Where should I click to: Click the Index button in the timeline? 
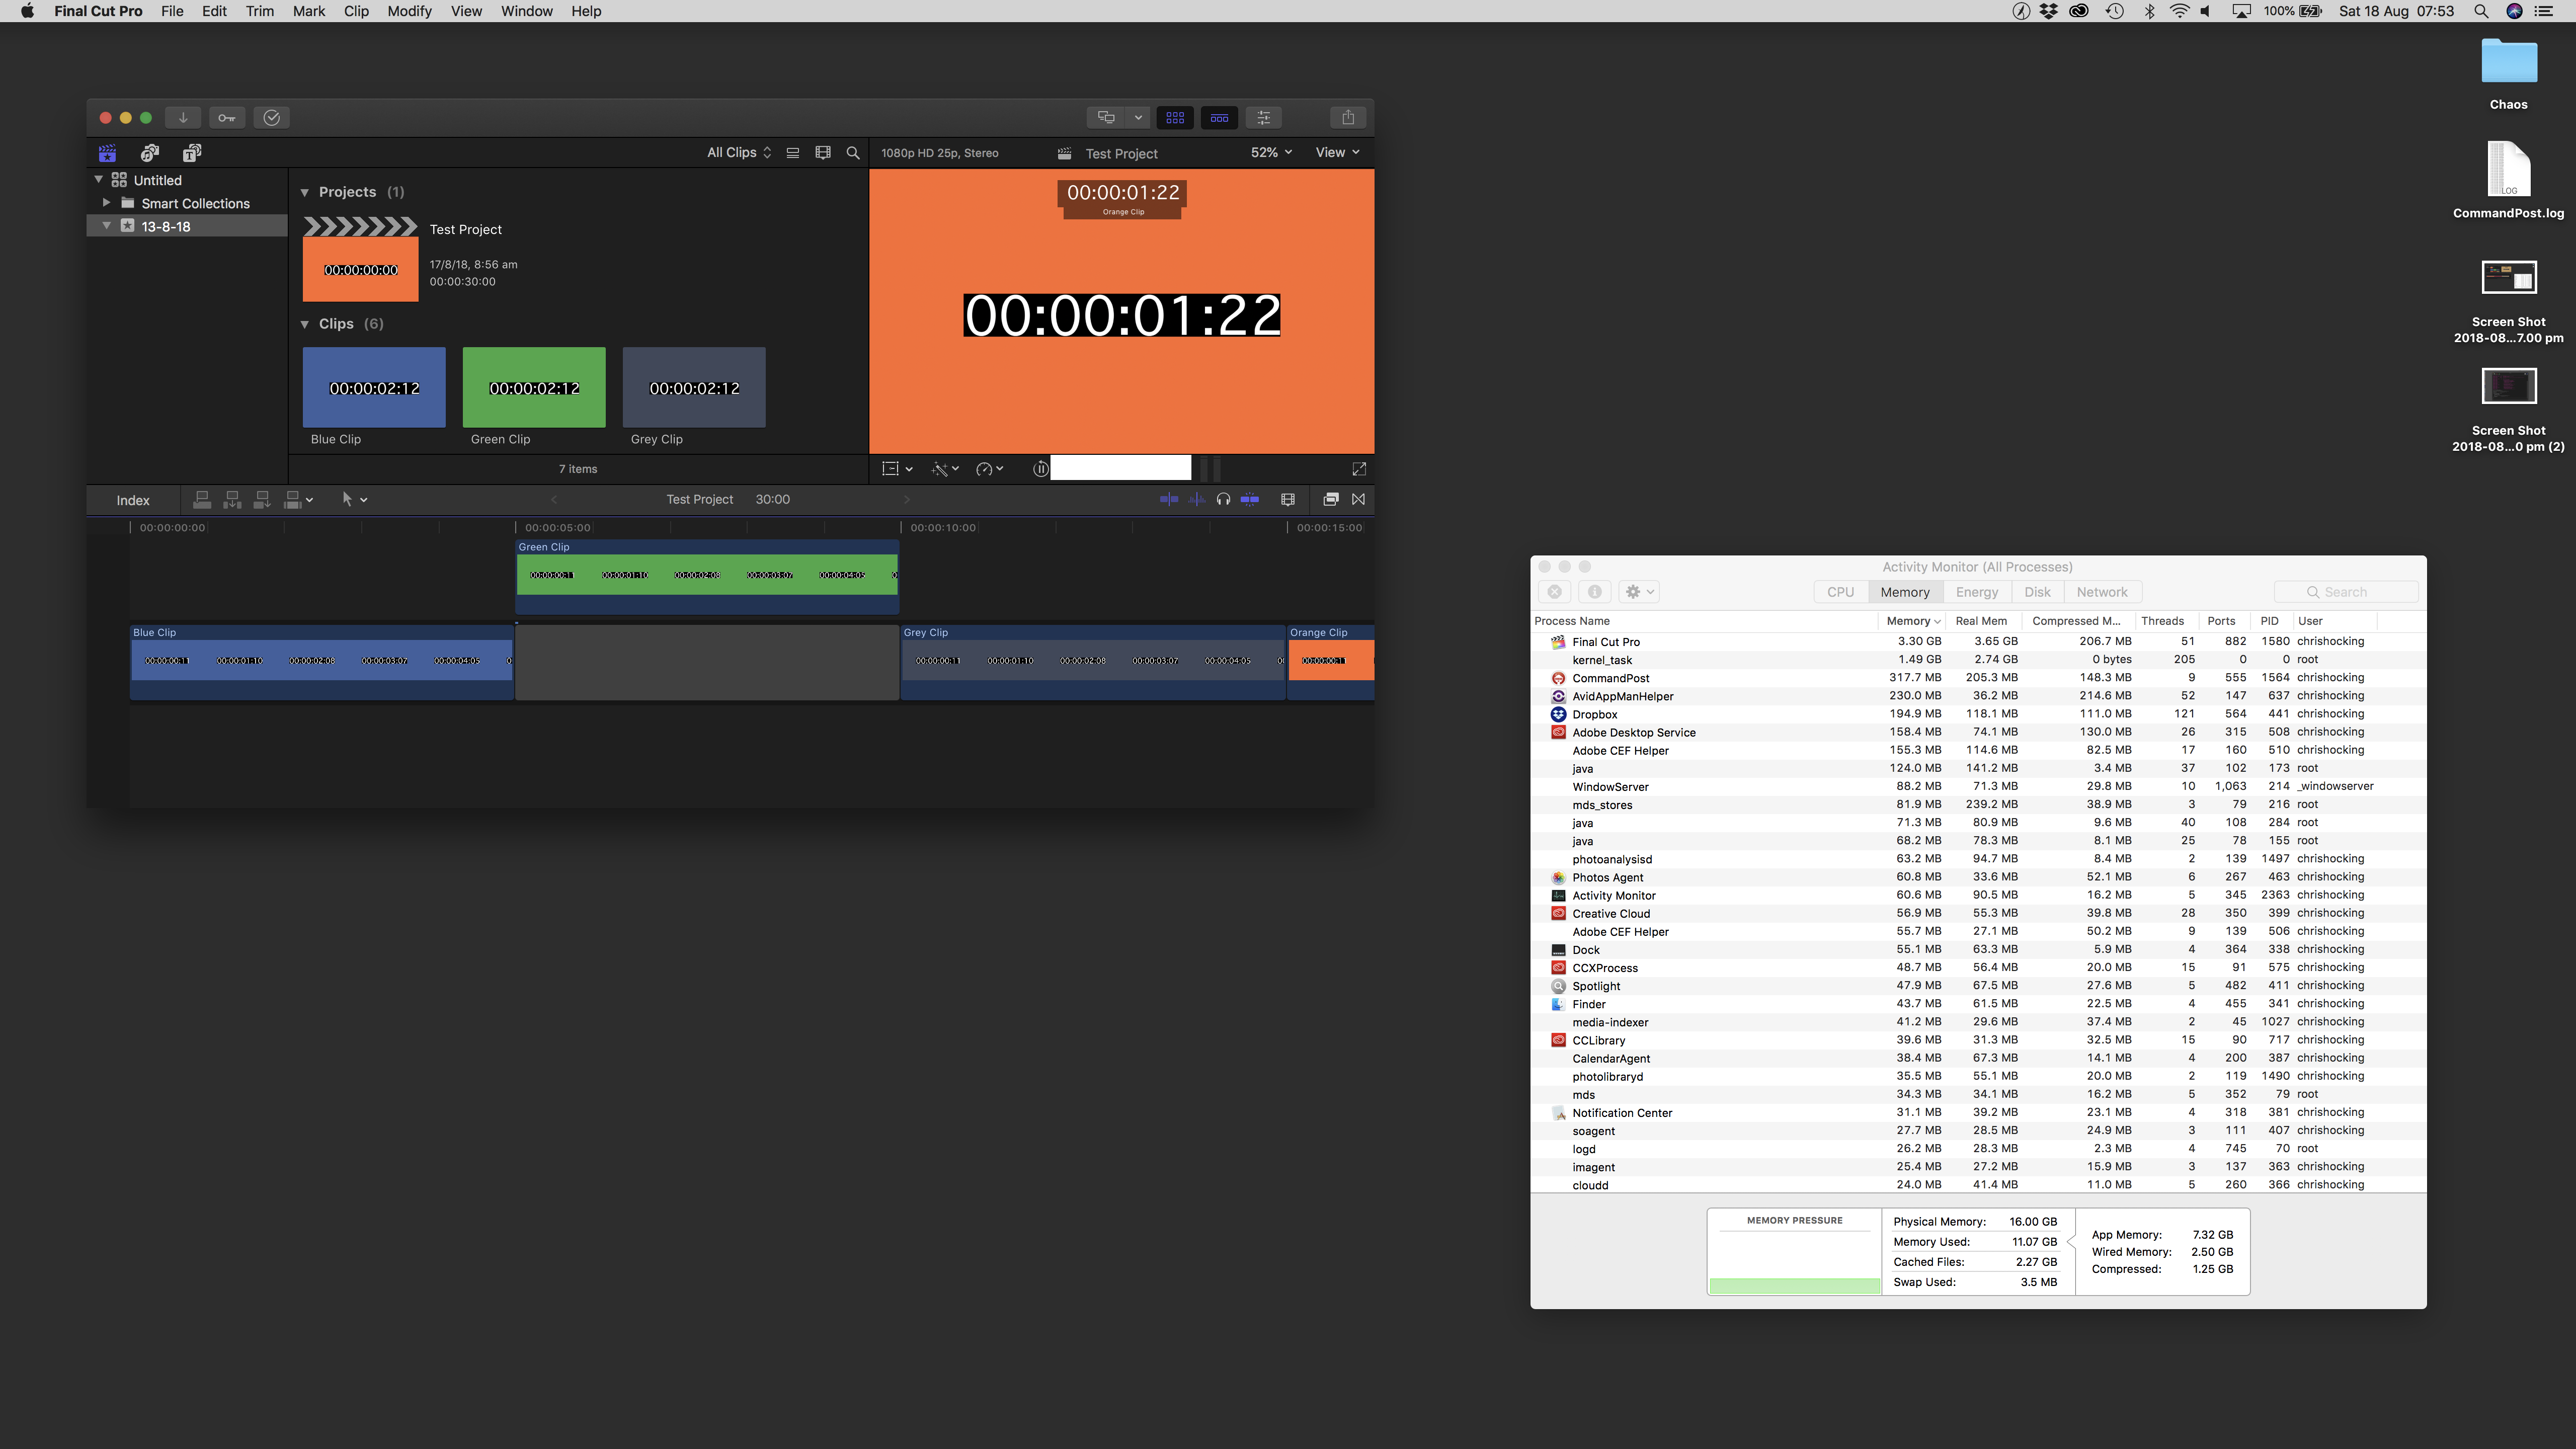point(133,499)
